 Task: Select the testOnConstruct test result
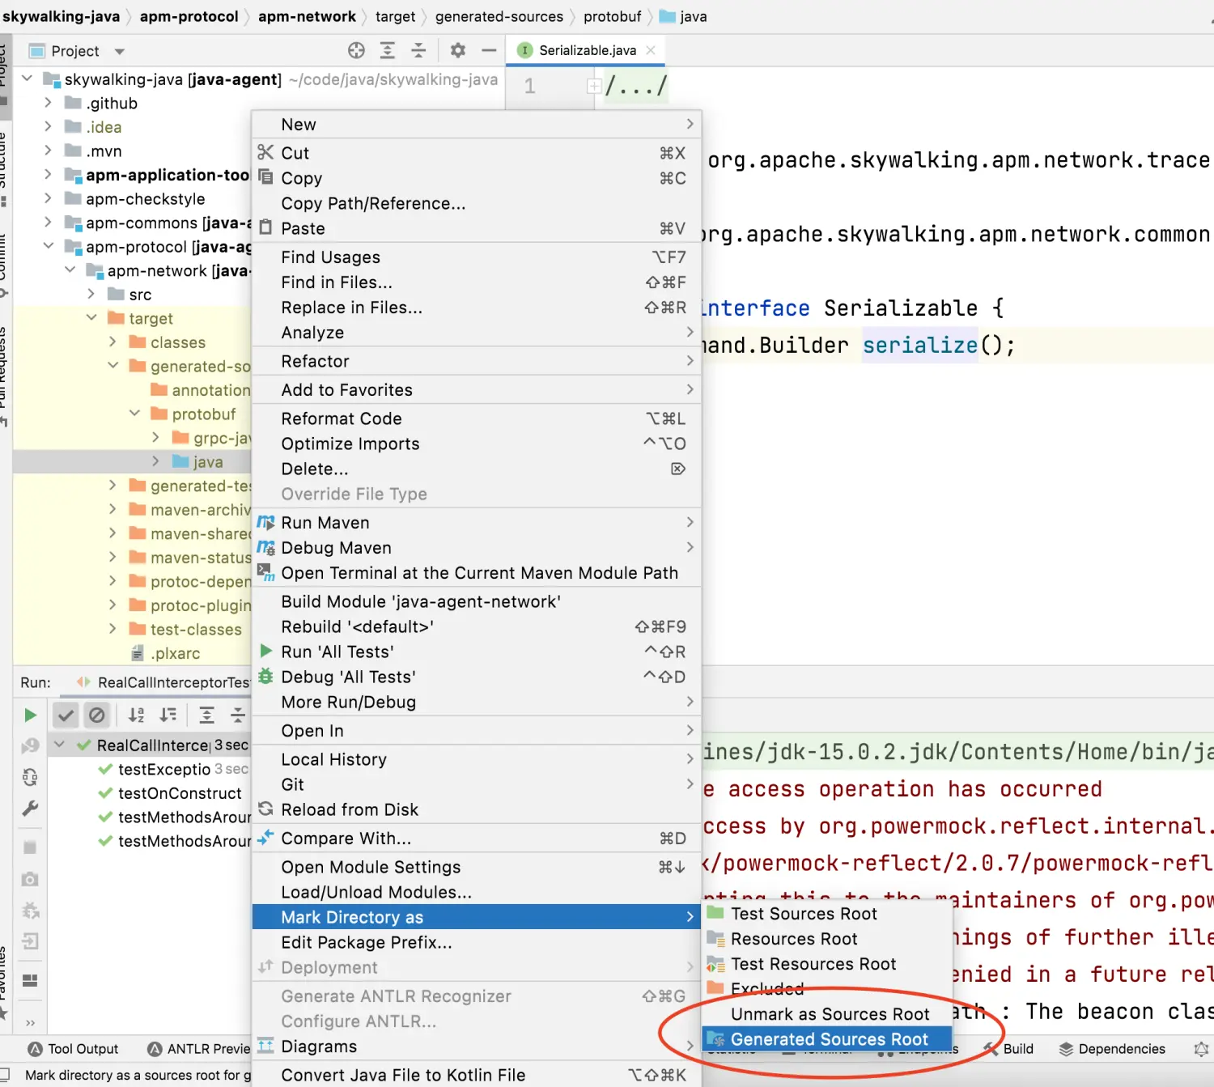tap(180, 793)
